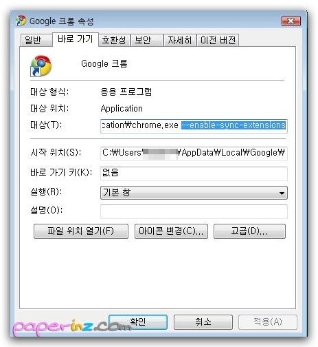Expand the 실행(R) dropdown arrow
The width and height of the screenshot is (318, 347).
point(282,193)
